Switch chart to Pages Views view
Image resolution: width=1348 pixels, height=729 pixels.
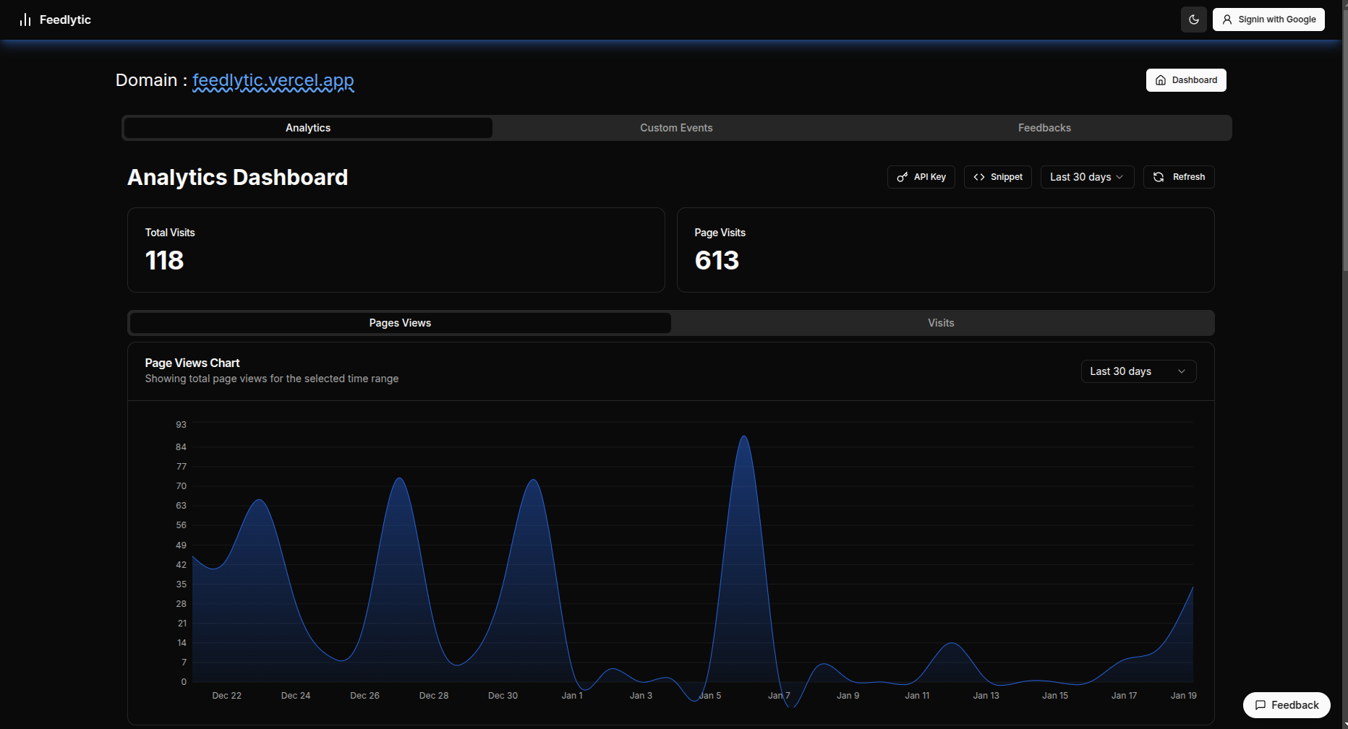[x=400, y=323]
